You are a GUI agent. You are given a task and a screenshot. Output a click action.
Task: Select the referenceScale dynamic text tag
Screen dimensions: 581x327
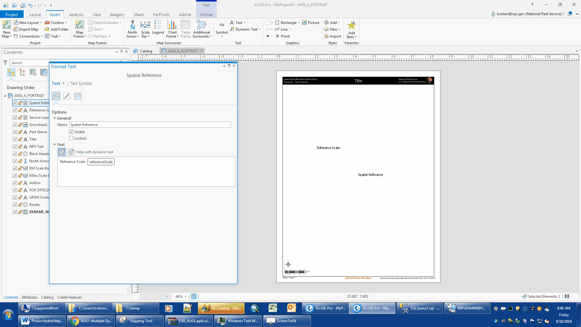point(101,162)
